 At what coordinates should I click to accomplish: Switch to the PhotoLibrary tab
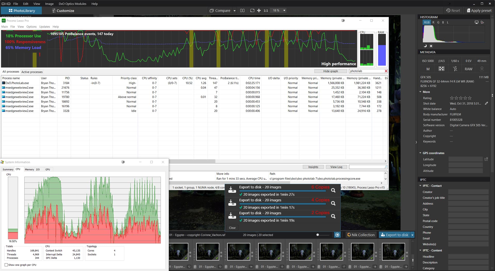22,11
